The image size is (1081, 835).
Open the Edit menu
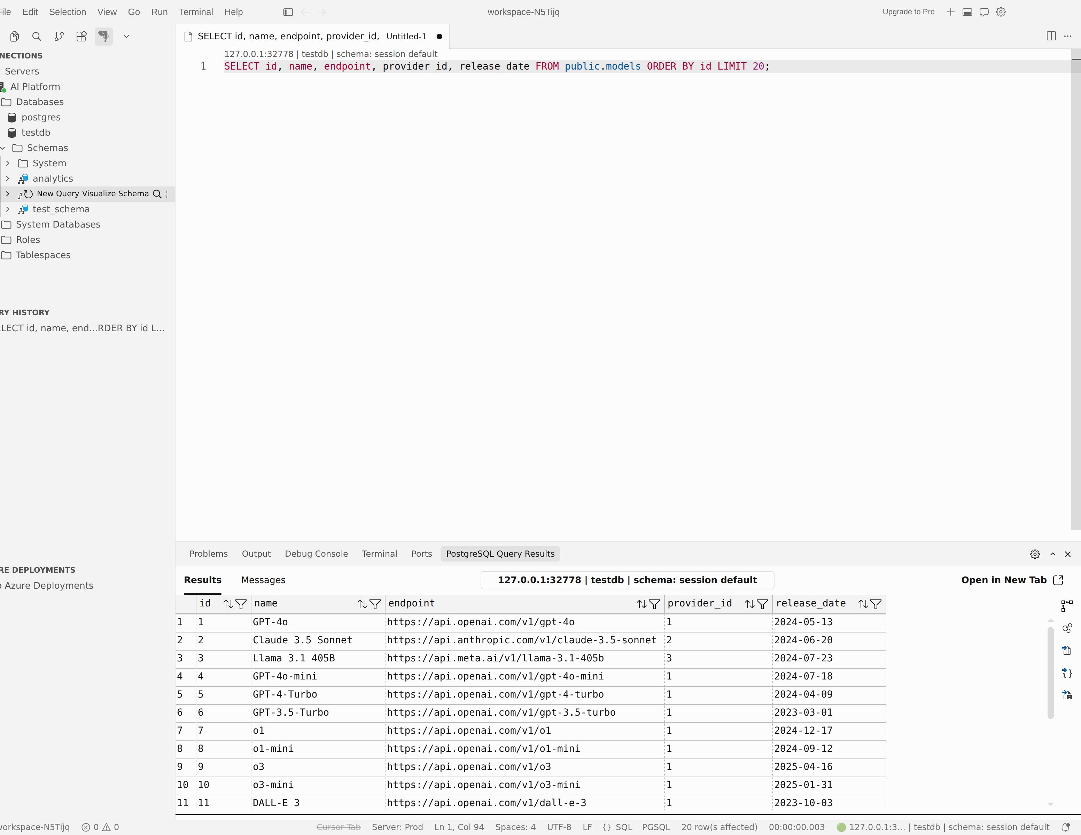pos(30,12)
